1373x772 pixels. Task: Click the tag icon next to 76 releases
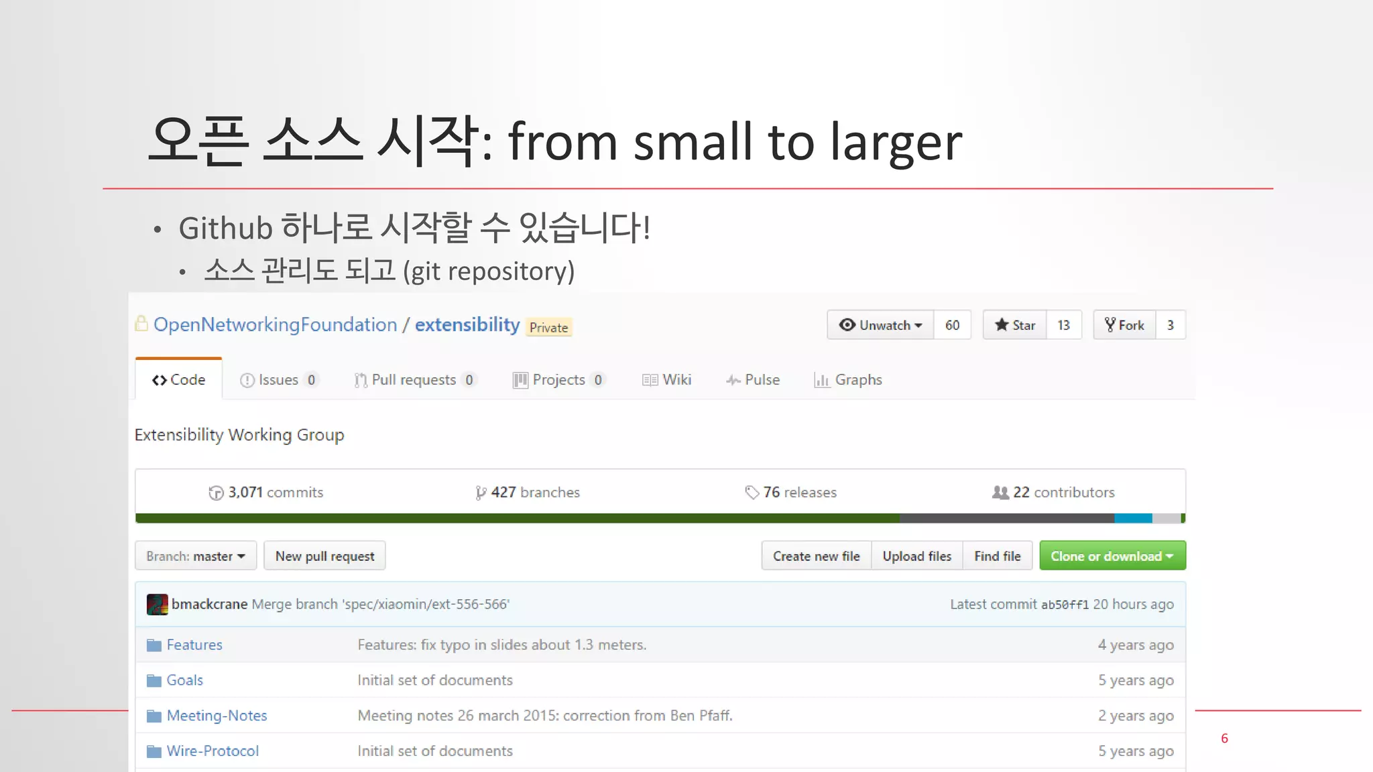tap(752, 493)
